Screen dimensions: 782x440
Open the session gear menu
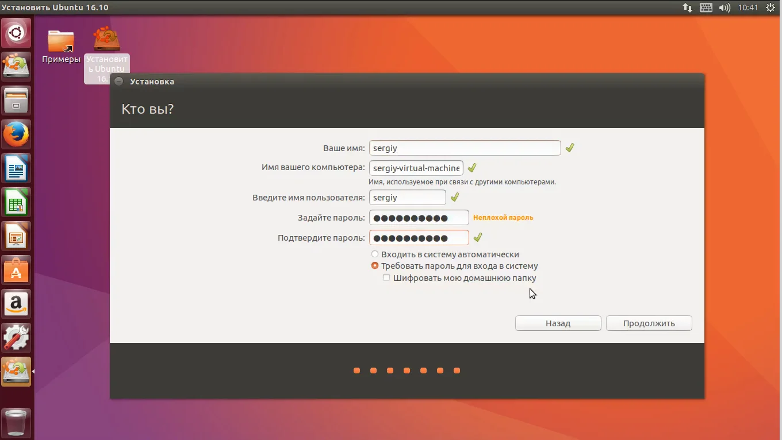tap(770, 7)
